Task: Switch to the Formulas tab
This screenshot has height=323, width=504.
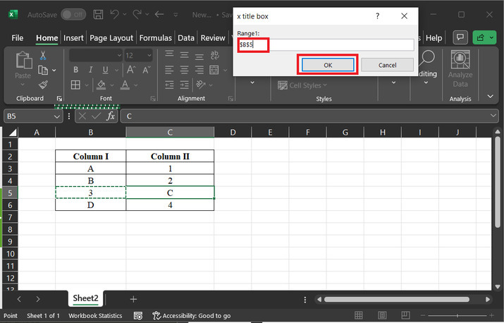Action: pyautogui.click(x=156, y=38)
